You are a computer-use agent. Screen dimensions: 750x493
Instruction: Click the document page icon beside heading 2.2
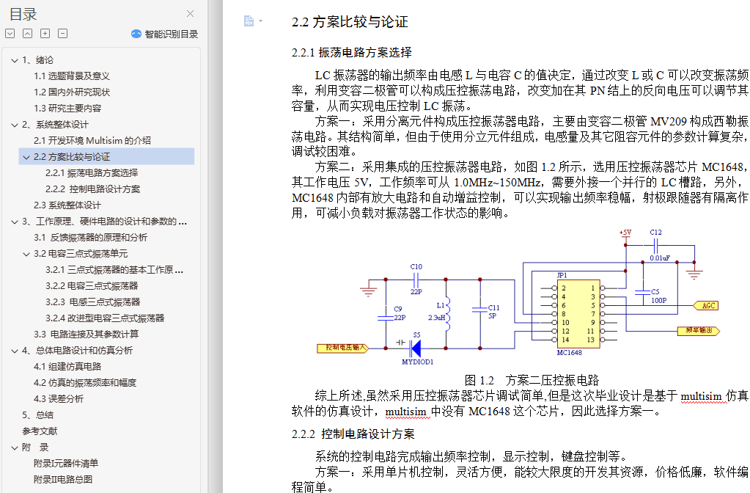click(x=249, y=21)
